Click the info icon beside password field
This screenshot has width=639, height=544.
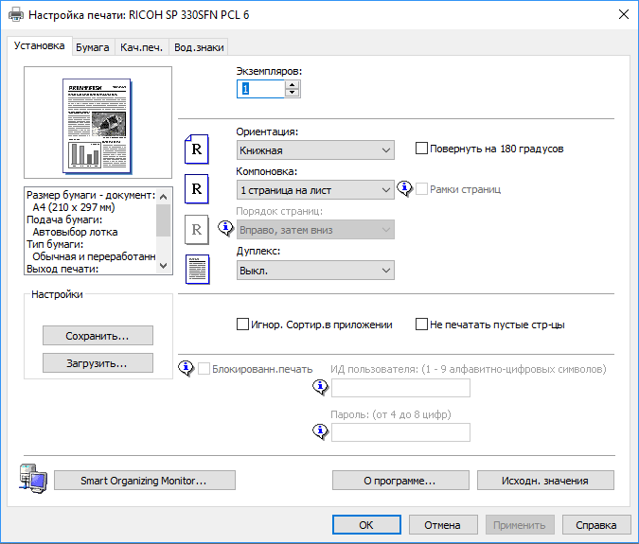coord(320,431)
